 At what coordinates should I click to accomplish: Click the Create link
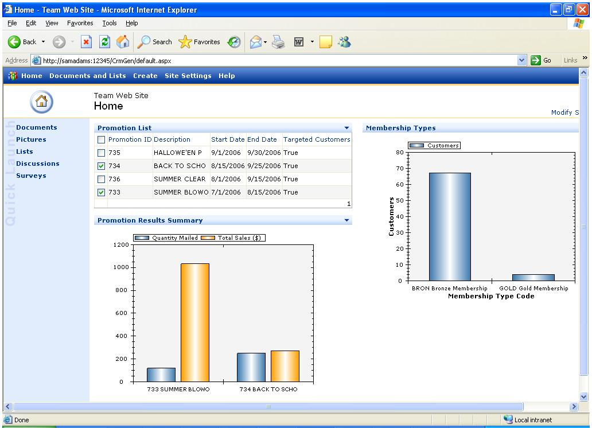[x=145, y=76]
